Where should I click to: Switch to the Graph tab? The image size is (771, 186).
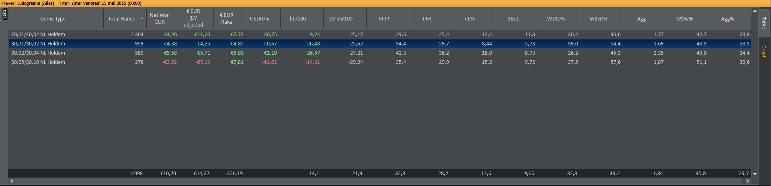[764, 52]
